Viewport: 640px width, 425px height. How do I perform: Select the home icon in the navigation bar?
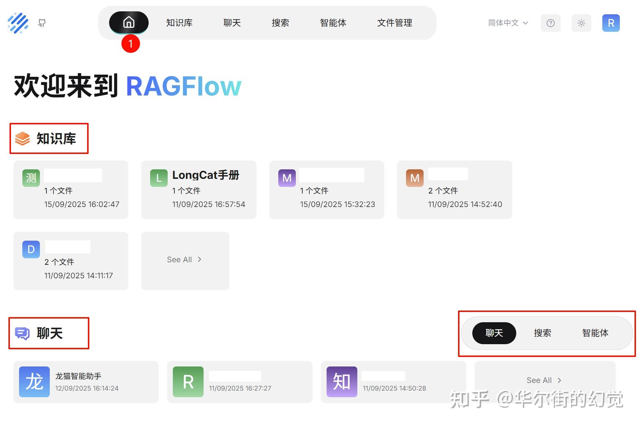(129, 22)
